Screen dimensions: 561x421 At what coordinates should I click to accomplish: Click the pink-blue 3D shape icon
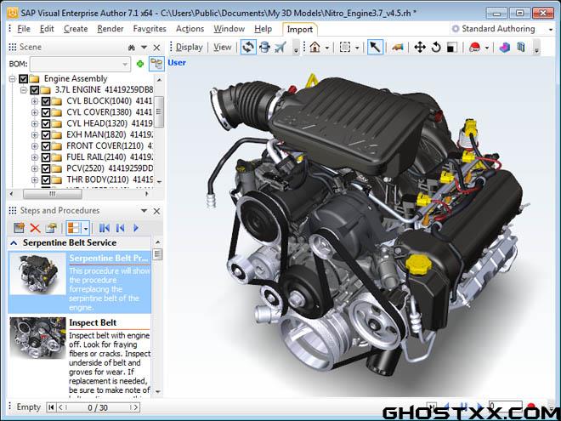[x=504, y=48]
